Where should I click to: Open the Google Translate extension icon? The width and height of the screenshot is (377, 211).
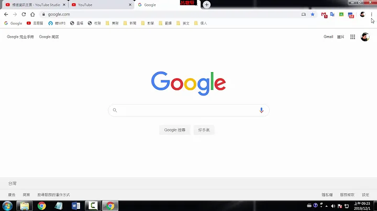332,15
